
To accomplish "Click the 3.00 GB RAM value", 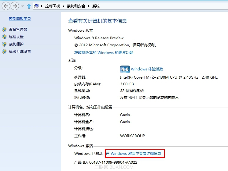I will (x=127, y=84).
